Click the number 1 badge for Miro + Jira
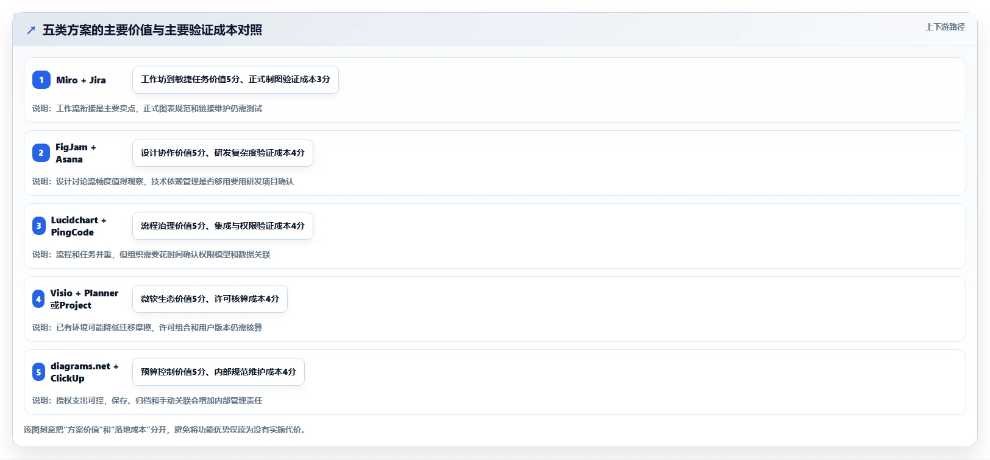 [41, 80]
